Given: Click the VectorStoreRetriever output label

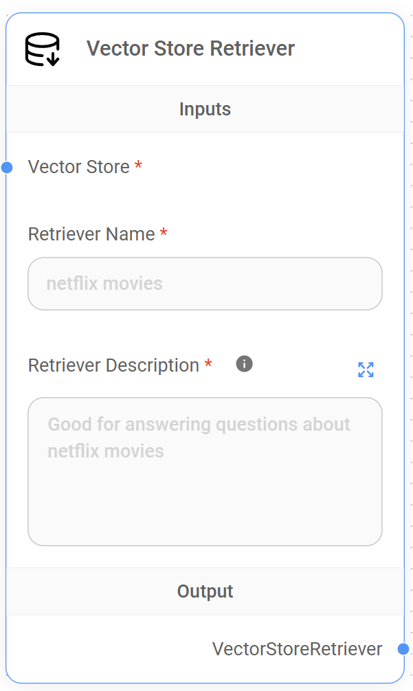Looking at the screenshot, I should 298,648.
